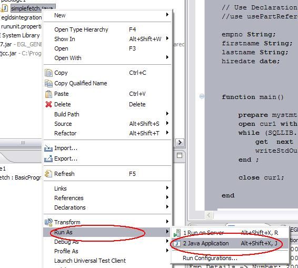This screenshot has height=268, width=298.
Task: Click the Copy Qualified Name icon
Action: pos(48,83)
